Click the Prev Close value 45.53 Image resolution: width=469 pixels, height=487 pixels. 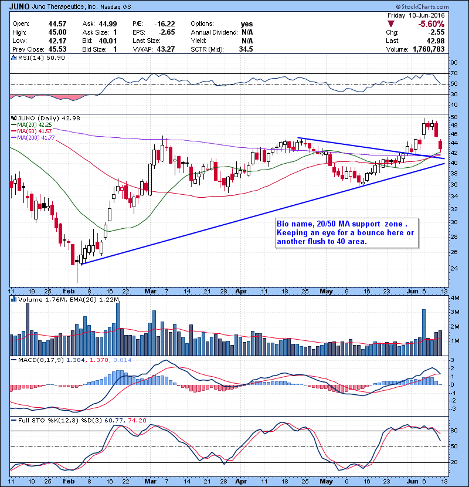tap(57, 49)
